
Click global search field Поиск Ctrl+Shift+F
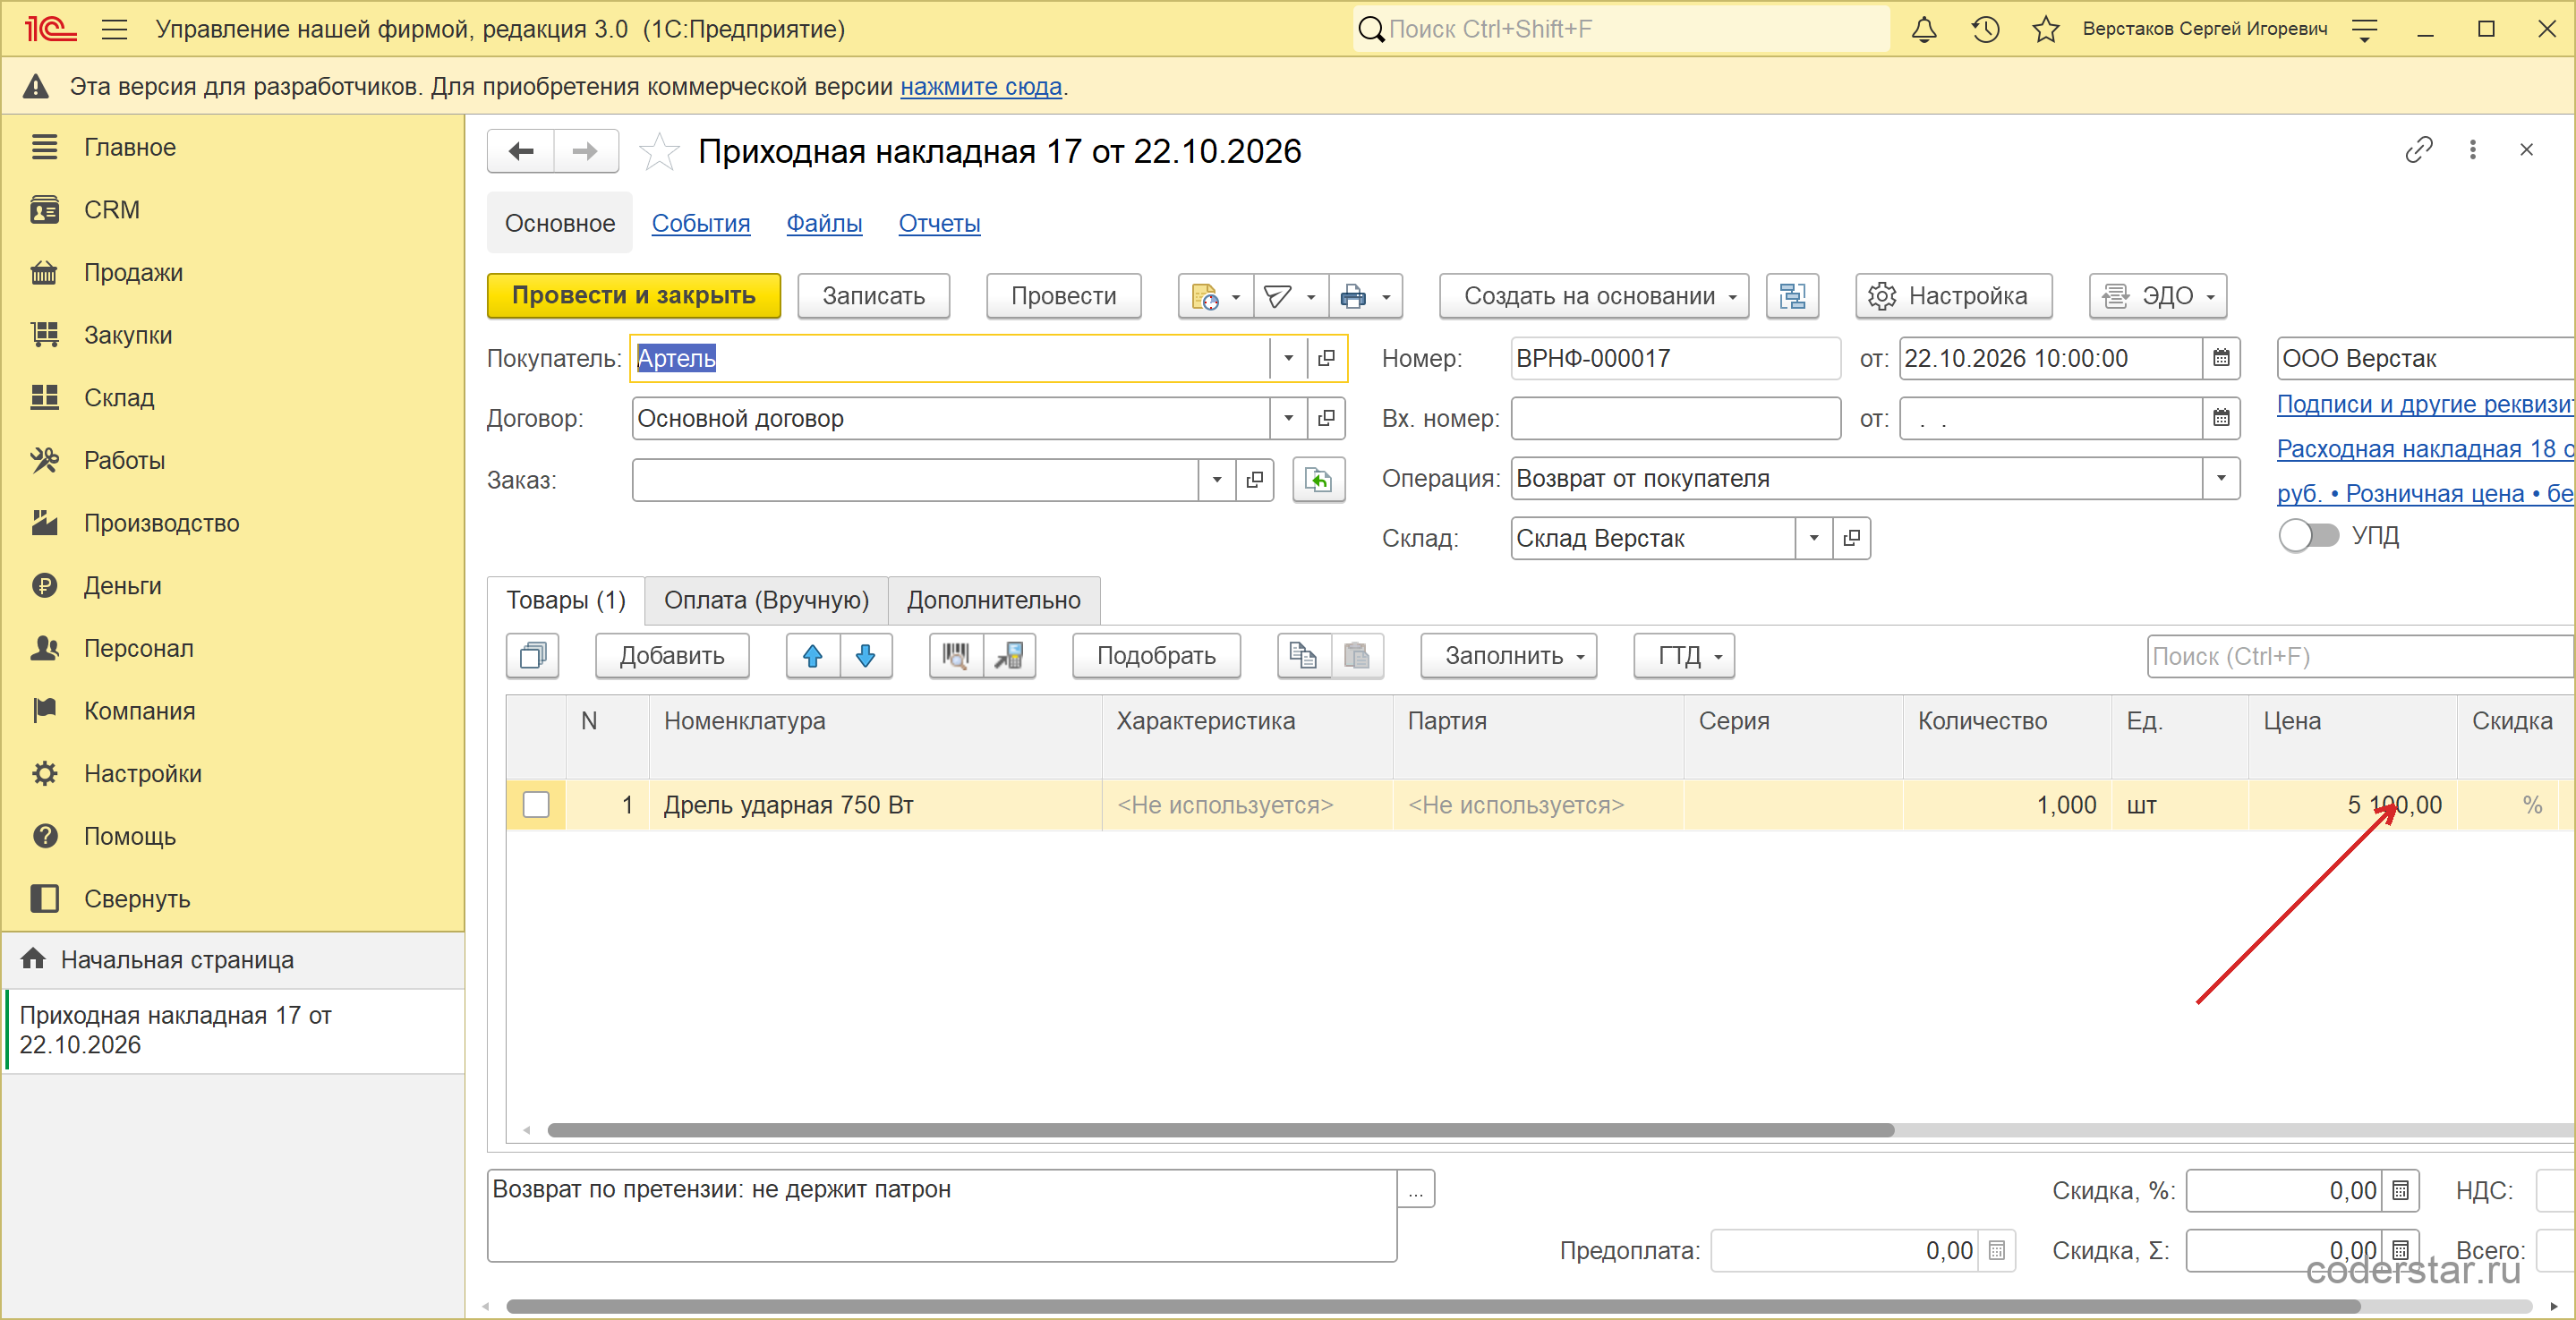1620,29
